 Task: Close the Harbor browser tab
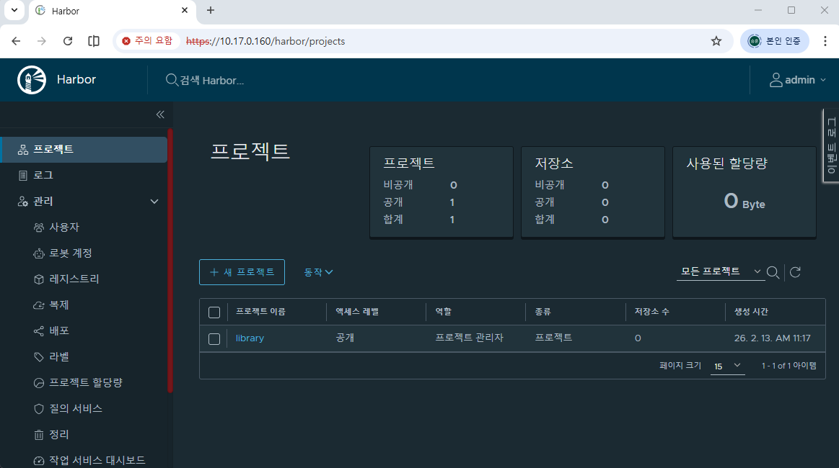[185, 10]
